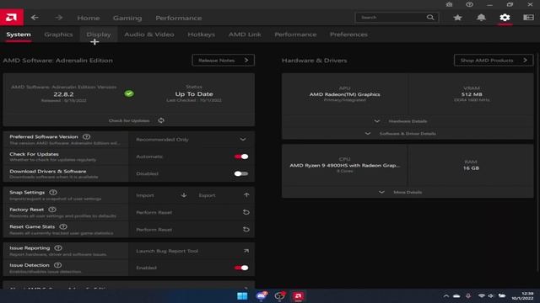Select the System settings tab

[x=19, y=35]
